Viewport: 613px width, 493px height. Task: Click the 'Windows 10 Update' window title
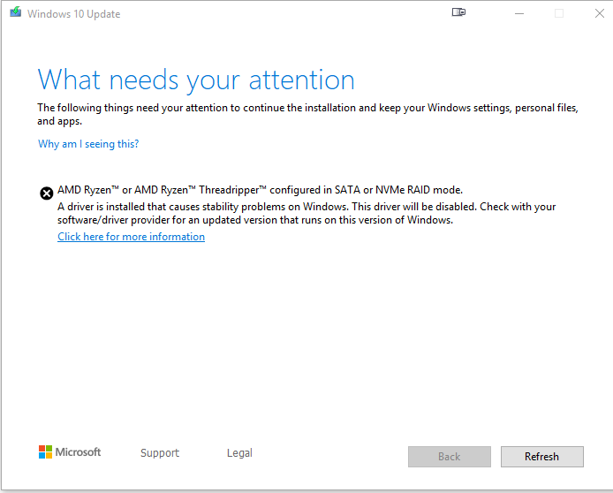[x=73, y=14]
